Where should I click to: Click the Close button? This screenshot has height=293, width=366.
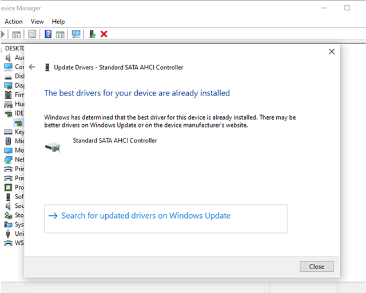[316, 267]
